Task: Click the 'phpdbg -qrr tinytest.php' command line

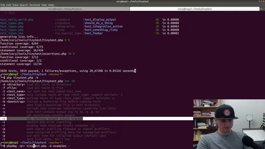Action: click(38, 146)
